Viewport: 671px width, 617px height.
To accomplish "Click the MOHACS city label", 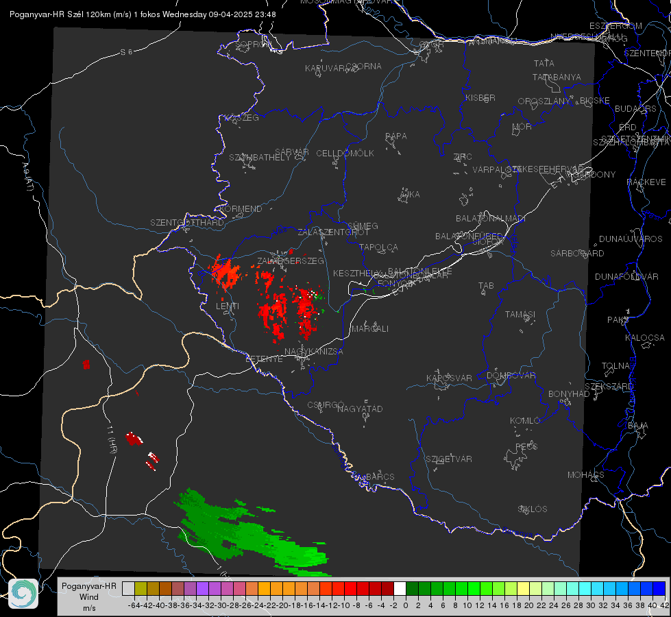I will (x=585, y=475).
